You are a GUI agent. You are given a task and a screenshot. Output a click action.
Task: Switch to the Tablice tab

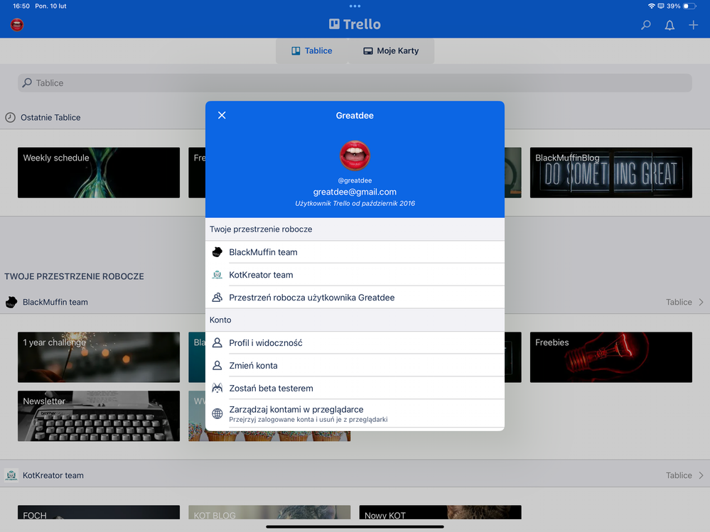click(312, 50)
